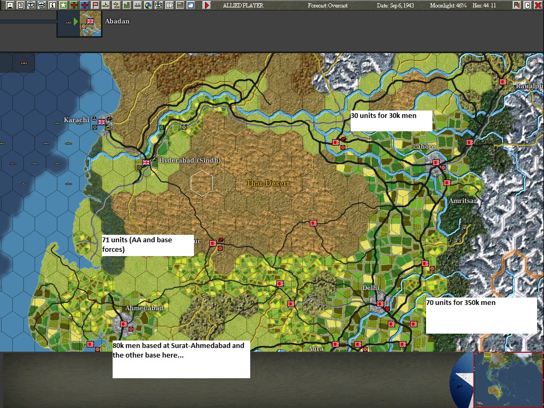The image size is (544, 408).
Task: Select the Japanese base at Lahore city
Action: point(436,163)
